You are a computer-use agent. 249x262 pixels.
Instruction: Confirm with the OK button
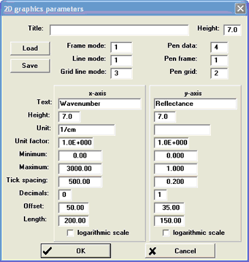[76, 251]
